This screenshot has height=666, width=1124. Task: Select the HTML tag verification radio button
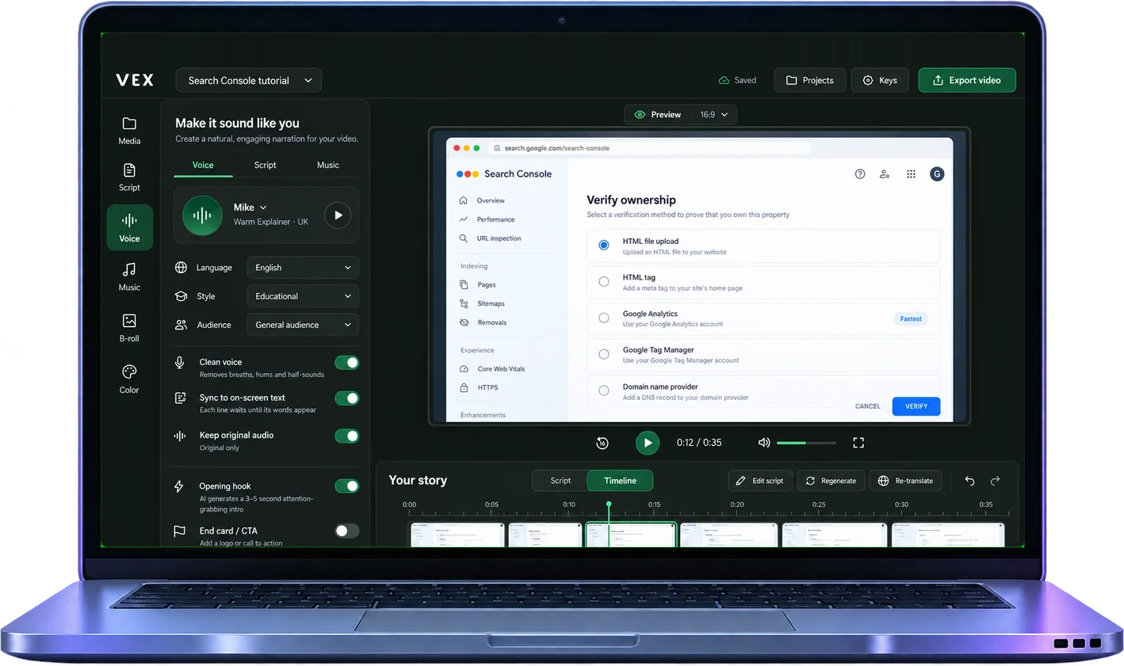tap(604, 282)
